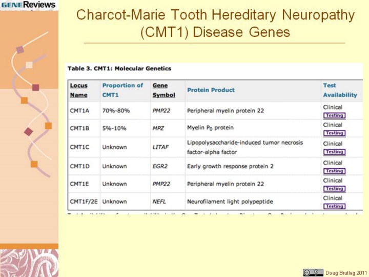Click the Testing button for CMT1D
This screenshot has height=277, width=369.
(x=334, y=171)
